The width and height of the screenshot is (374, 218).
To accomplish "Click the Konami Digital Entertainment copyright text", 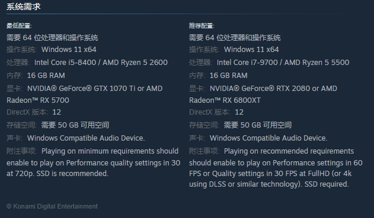I will point(52,206).
